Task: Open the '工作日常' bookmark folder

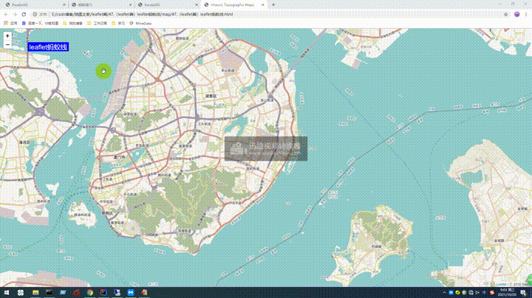Action: tap(97, 24)
